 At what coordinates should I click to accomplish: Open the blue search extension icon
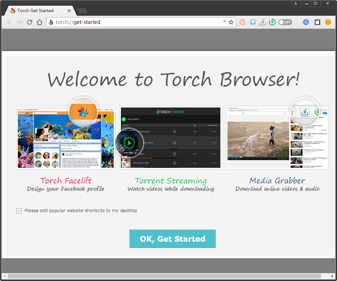306,22
